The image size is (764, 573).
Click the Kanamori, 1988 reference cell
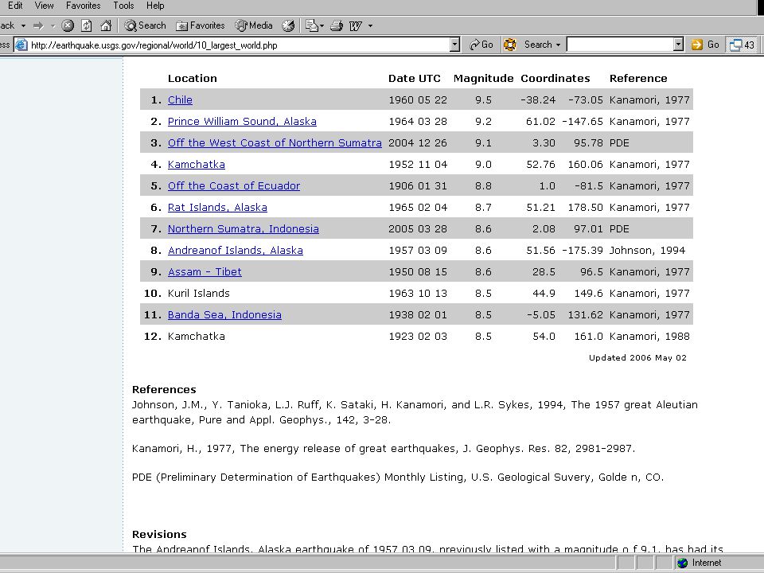click(649, 336)
